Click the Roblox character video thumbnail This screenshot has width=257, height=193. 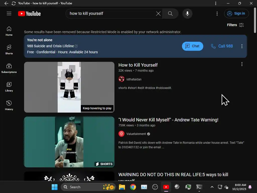[69, 87]
